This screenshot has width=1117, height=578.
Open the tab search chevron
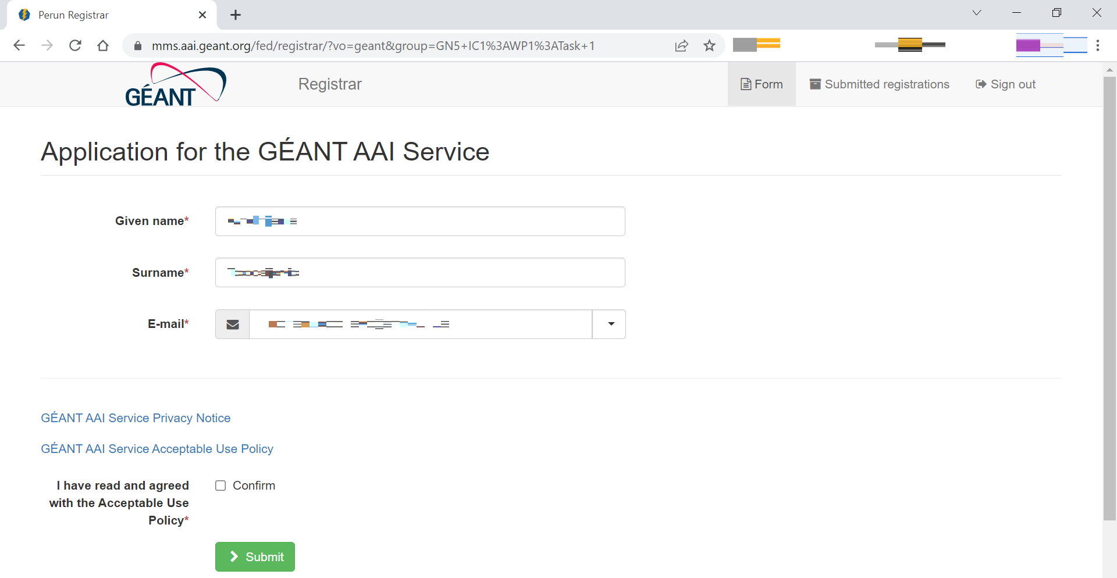[x=977, y=13]
